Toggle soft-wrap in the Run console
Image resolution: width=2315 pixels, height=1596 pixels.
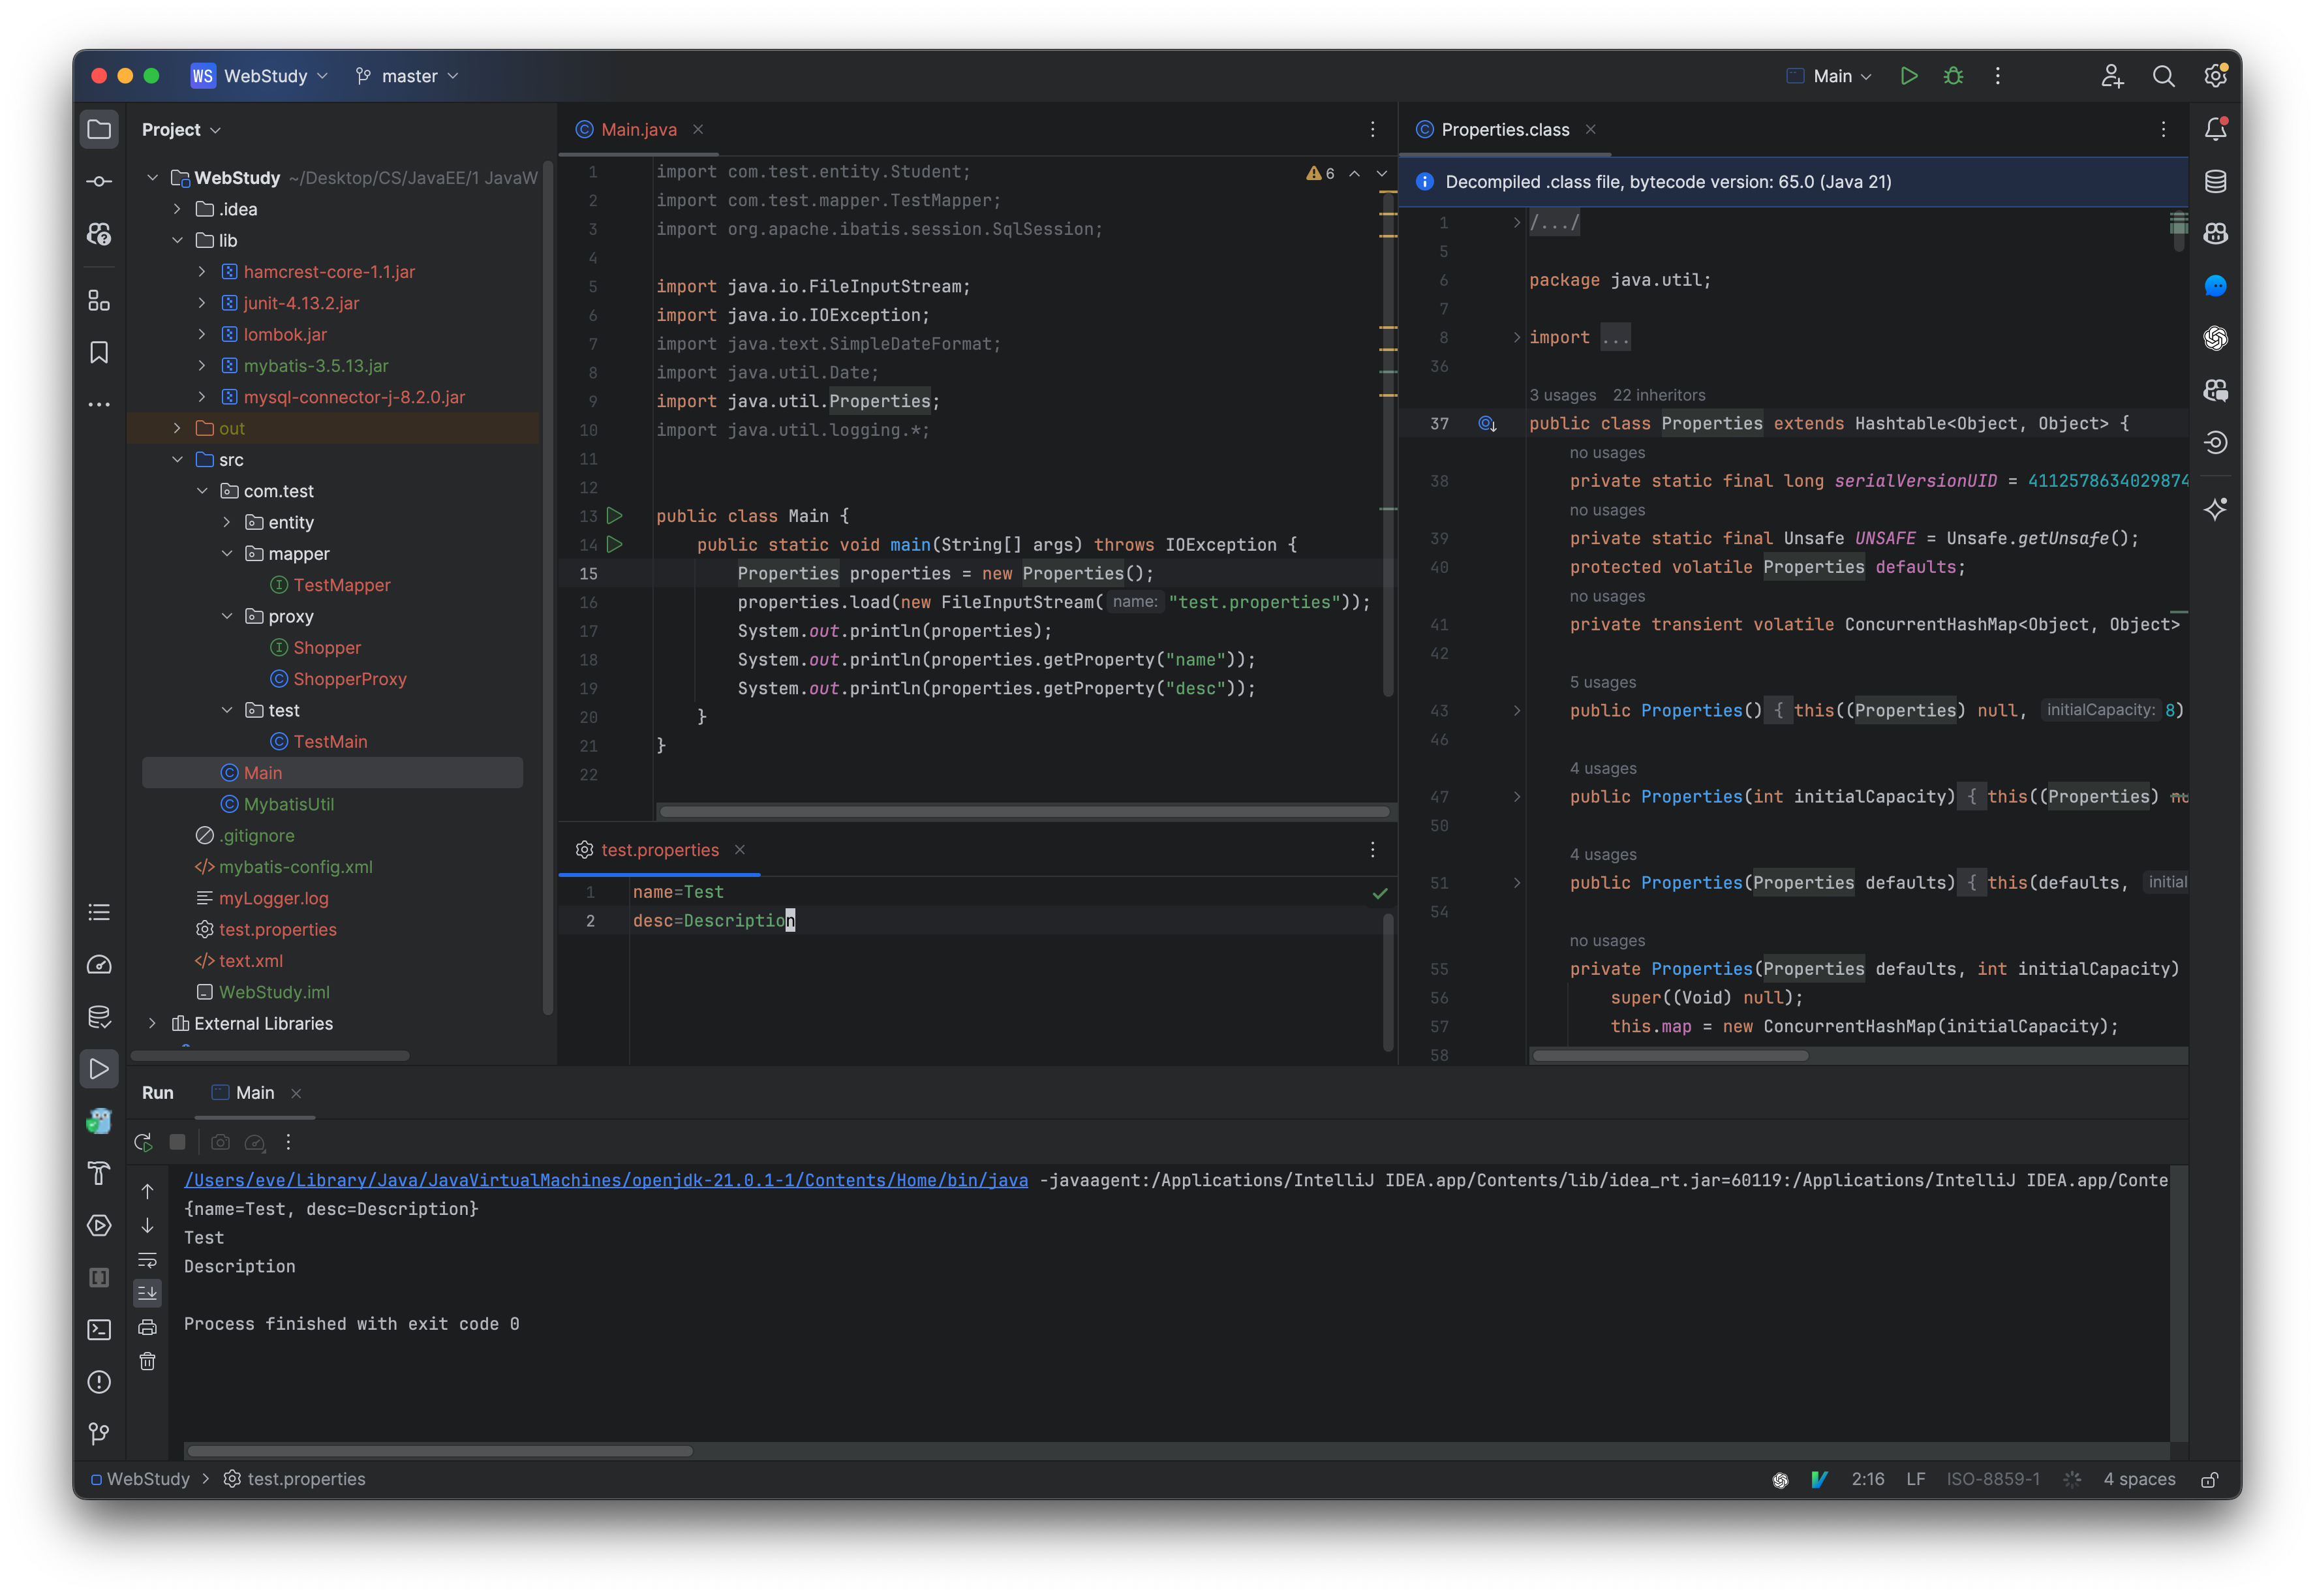(x=147, y=1259)
